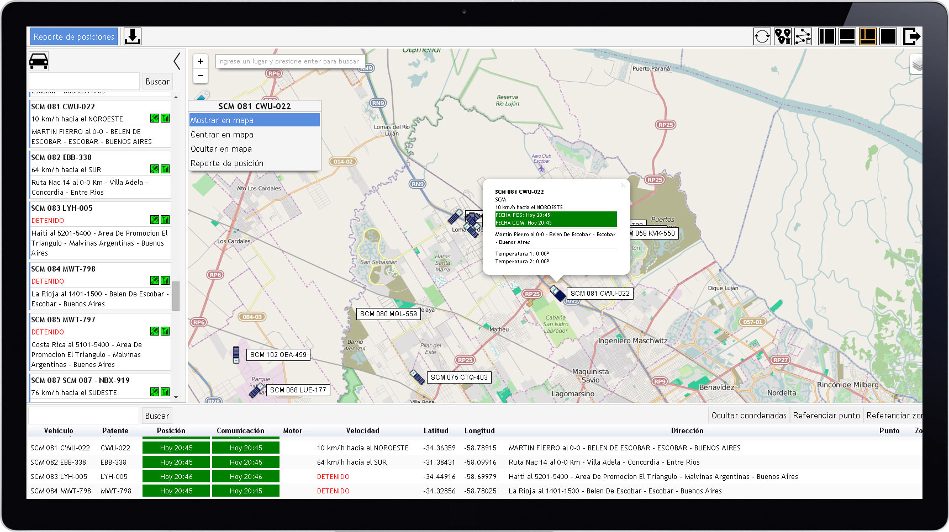Click signal bars icon for SCM 085 MWT-797
949x532 pixels.
coord(165,331)
